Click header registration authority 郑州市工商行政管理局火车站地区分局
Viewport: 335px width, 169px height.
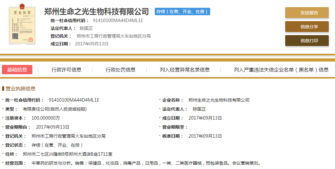coord(114,36)
